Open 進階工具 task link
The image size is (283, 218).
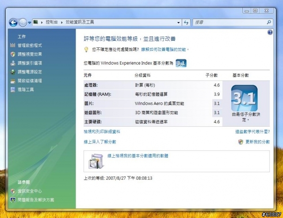(x=26, y=90)
